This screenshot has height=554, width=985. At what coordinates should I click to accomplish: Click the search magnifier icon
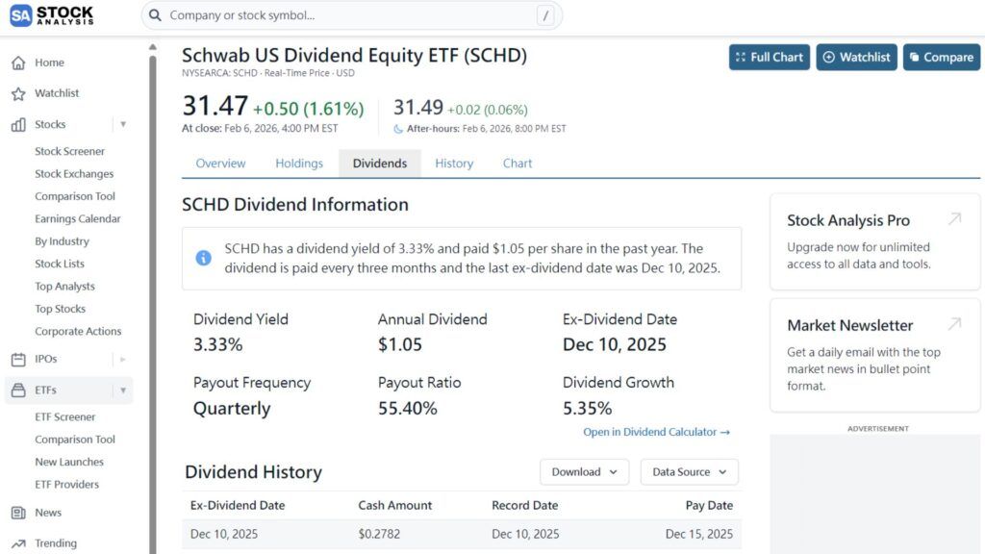click(x=155, y=15)
